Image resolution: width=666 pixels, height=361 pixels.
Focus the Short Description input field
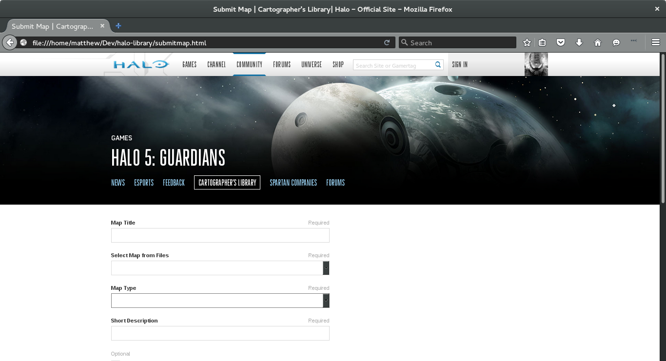coord(220,333)
